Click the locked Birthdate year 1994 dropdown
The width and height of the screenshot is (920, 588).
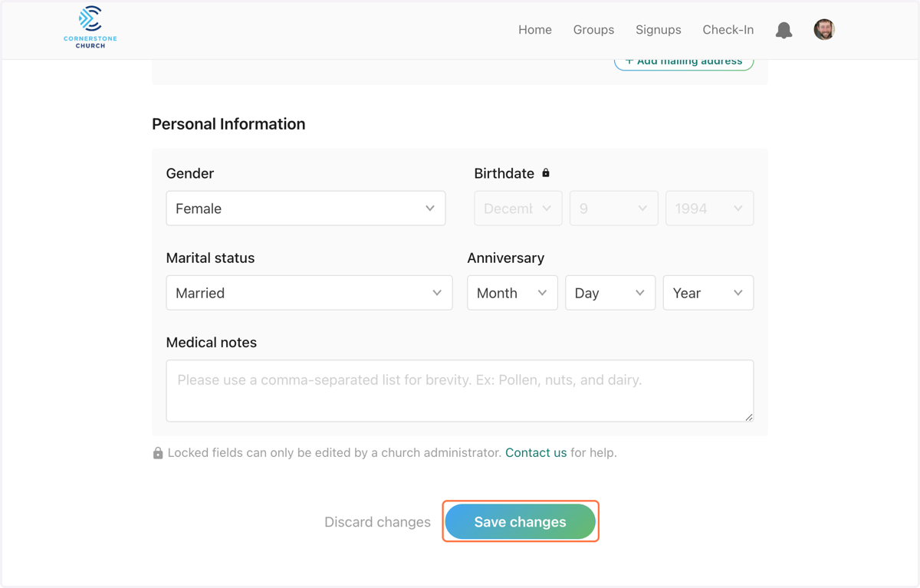(x=710, y=209)
